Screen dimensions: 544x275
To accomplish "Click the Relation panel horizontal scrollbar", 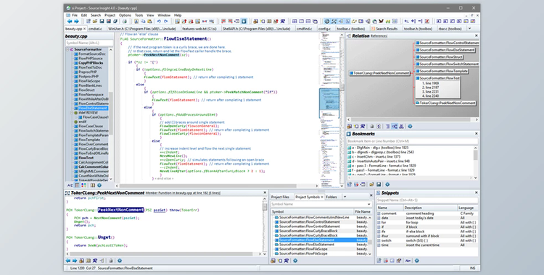I will 413,119.
